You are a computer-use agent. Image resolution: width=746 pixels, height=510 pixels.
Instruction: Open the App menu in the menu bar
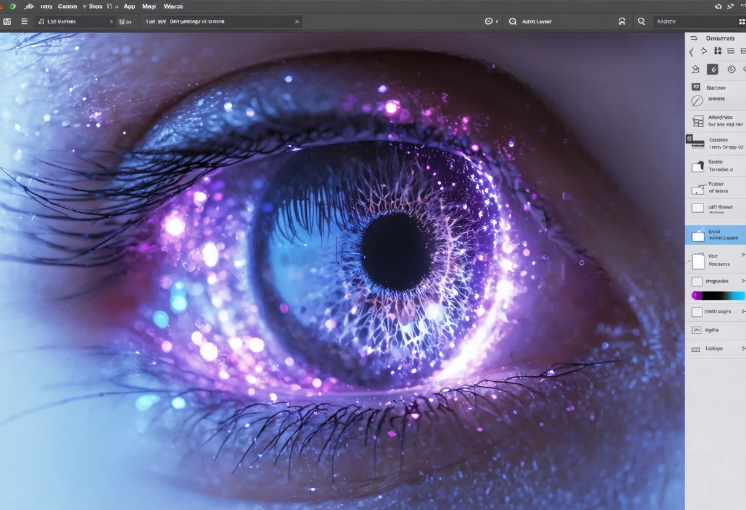pos(129,6)
